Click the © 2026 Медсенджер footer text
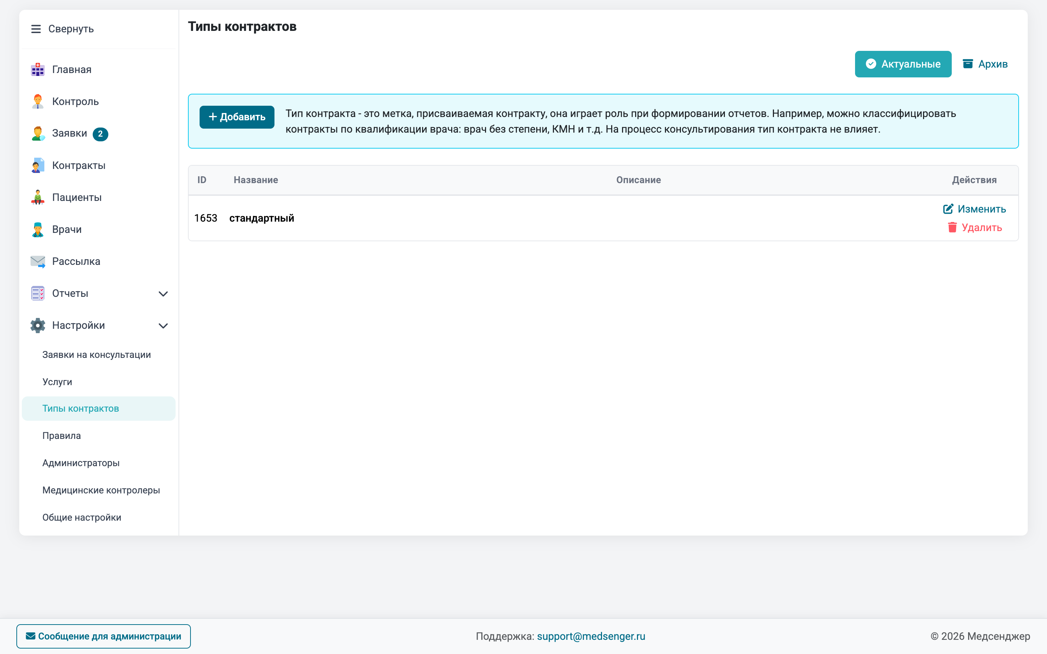 click(980, 636)
